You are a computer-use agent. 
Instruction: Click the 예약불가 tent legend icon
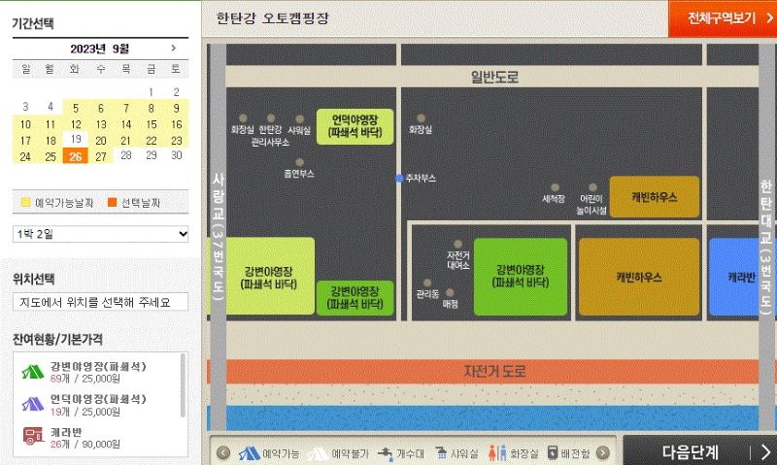coord(318,453)
